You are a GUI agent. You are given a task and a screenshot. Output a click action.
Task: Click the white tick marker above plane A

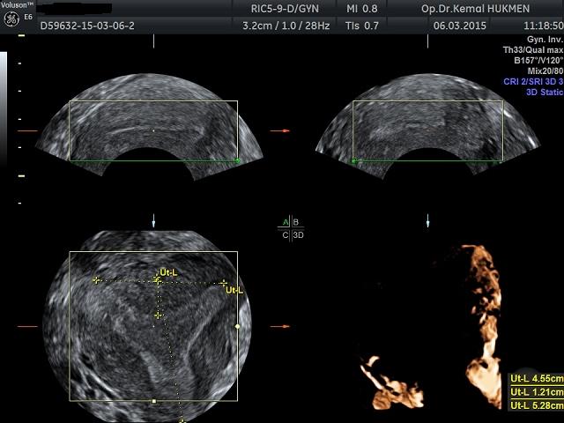(153, 41)
